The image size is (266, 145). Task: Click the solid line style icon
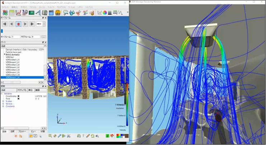(x=110, y=13)
